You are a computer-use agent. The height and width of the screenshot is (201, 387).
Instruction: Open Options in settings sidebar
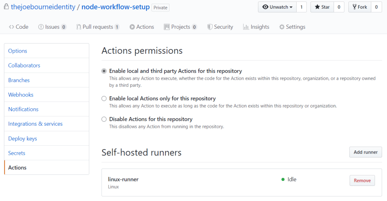pyautogui.click(x=47, y=51)
